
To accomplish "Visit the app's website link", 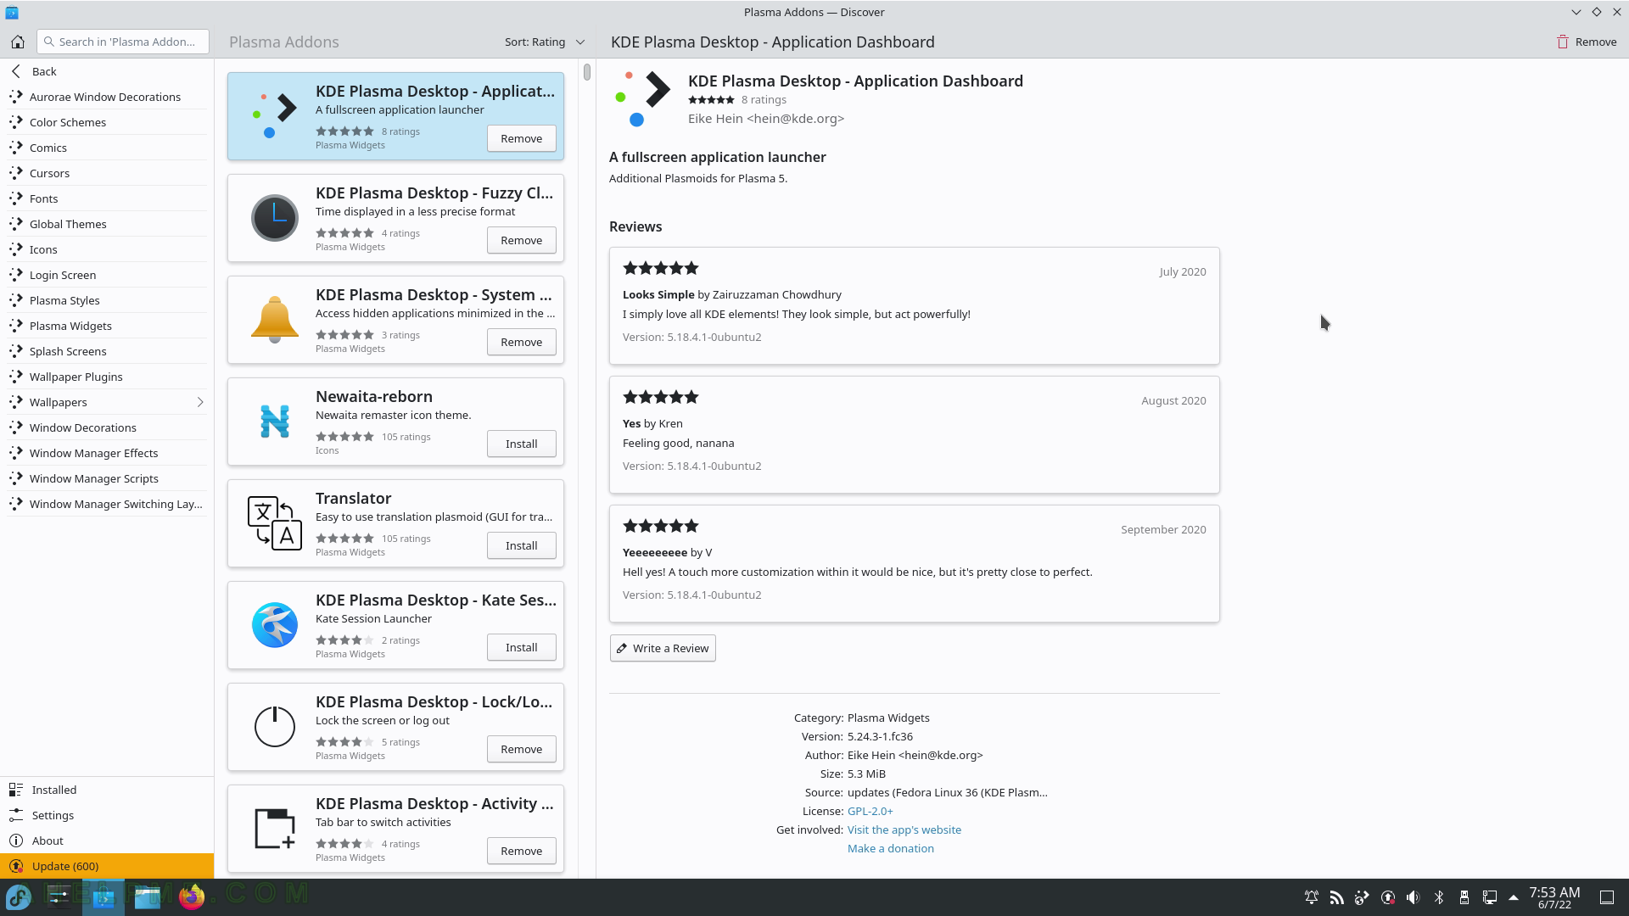I will click(904, 829).
